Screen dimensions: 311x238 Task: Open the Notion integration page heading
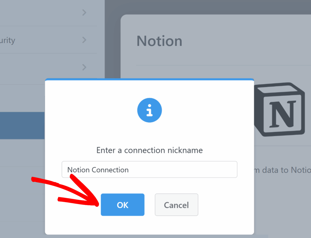[159, 41]
